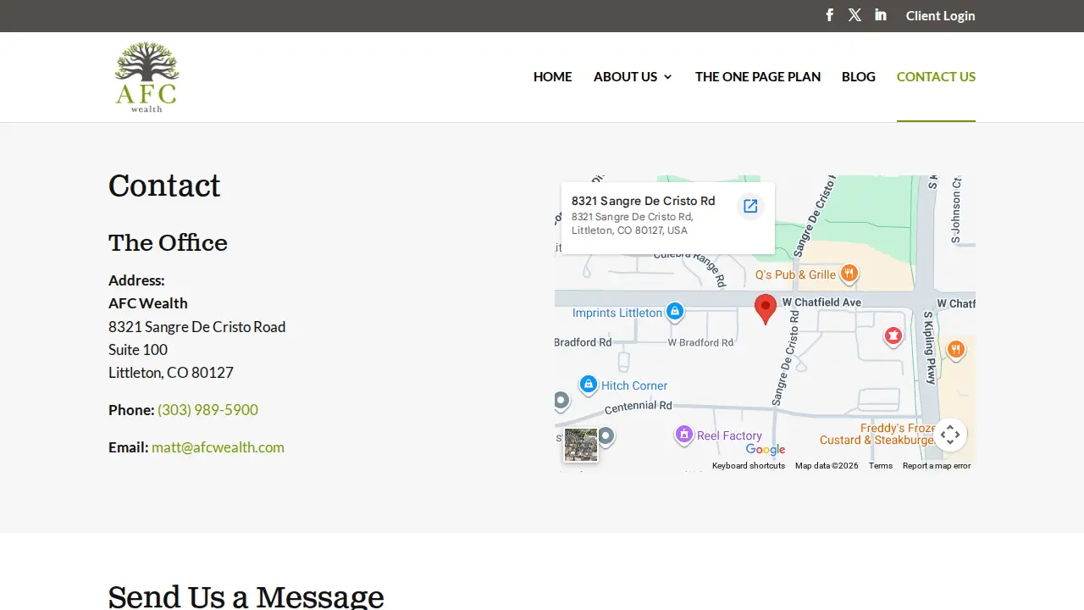Switch to satellite view thumbnail

click(x=581, y=445)
